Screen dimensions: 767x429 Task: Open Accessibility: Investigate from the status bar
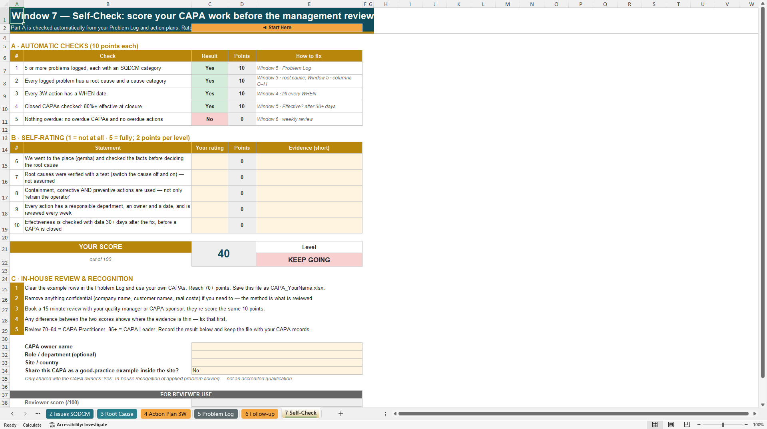[78, 425]
